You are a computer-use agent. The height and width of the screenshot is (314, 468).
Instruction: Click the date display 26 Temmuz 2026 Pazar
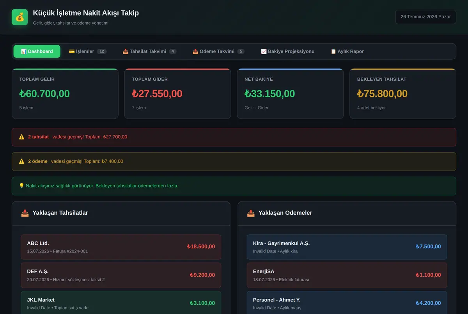(x=425, y=17)
